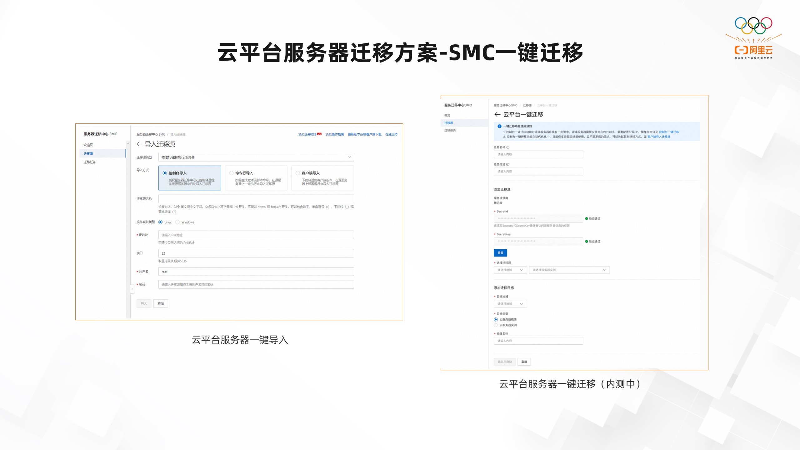Click 取消 button beside 导入
This screenshot has width=800, height=450.
click(161, 304)
